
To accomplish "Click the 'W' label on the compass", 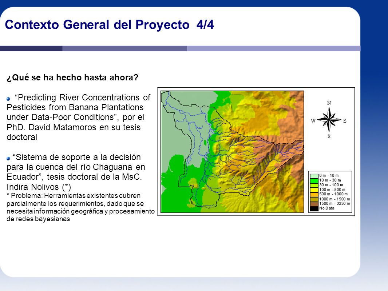I will point(313,121).
